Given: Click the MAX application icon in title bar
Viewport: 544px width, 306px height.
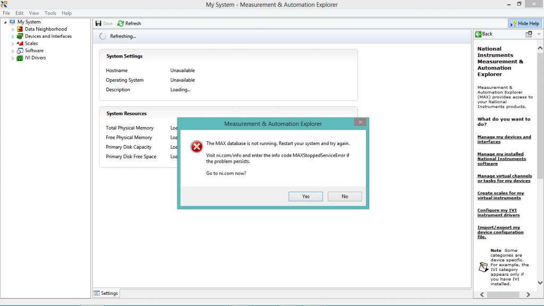Looking at the screenshot, I should point(4,4).
